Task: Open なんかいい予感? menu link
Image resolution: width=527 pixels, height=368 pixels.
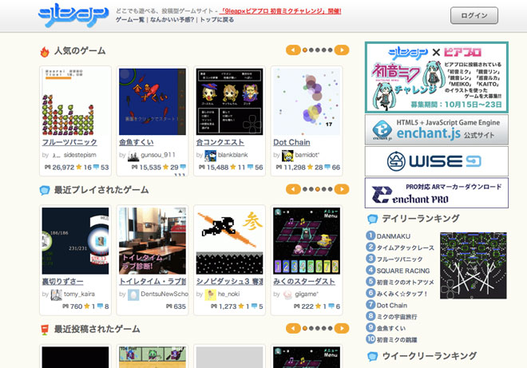Action: click(x=172, y=20)
